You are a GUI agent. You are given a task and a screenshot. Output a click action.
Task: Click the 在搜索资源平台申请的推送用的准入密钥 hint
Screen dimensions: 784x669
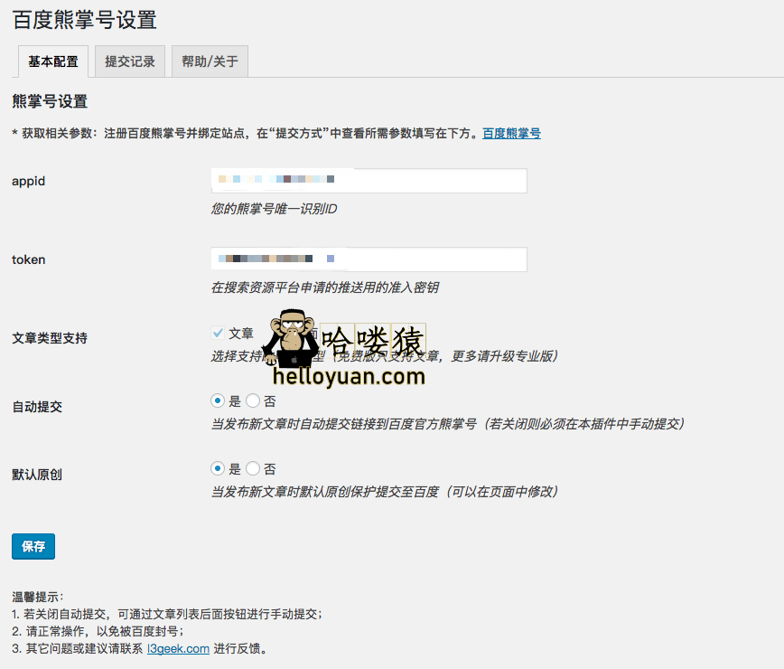(x=325, y=287)
